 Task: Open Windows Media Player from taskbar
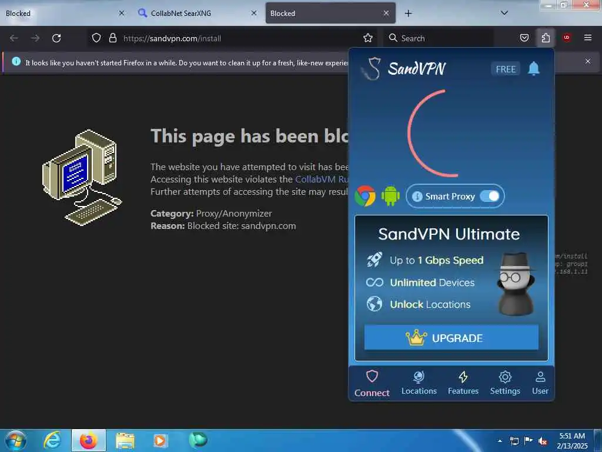pyautogui.click(x=160, y=440)
